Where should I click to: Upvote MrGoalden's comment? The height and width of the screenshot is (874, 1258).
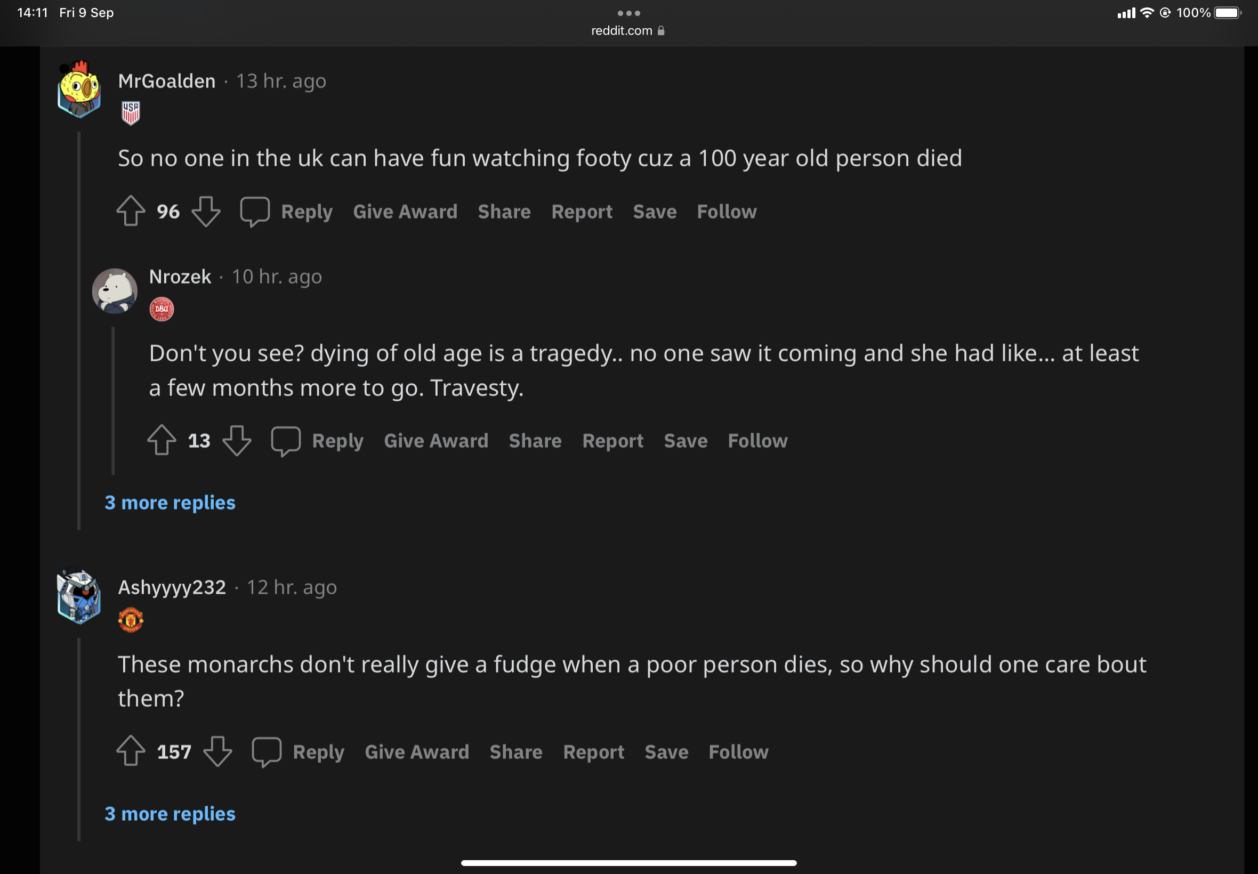131,212
